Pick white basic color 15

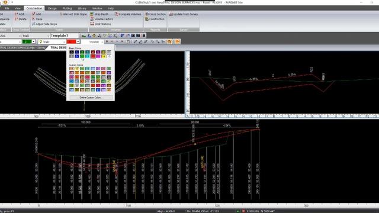(108, 56)
